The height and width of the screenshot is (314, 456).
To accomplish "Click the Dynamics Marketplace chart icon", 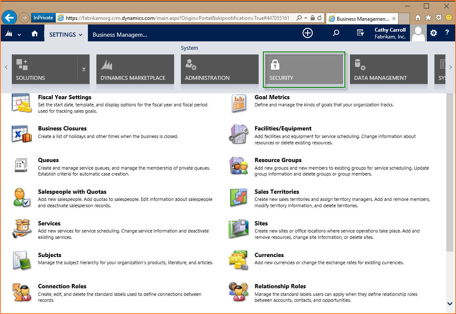I will [106, 64].
